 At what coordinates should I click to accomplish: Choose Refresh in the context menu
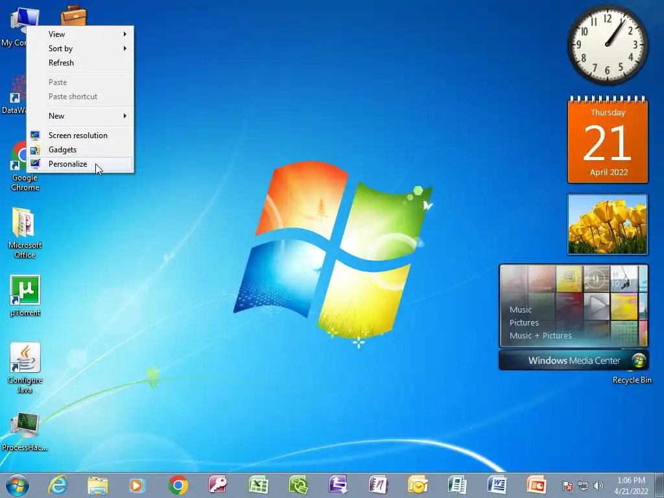coord(80,63)
